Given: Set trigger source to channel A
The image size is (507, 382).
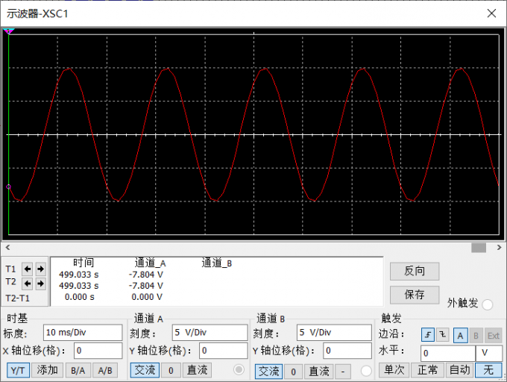Looking at the screenshot, I should 460,336.
